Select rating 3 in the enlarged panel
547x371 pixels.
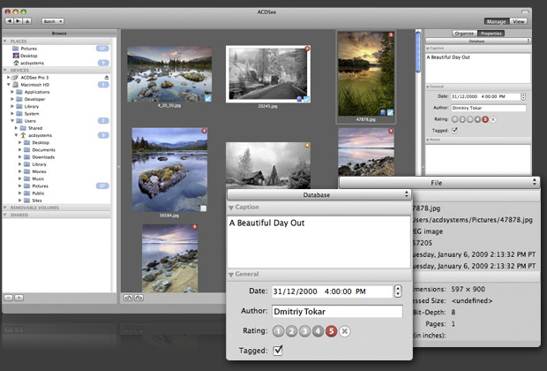tap(305, 331)
